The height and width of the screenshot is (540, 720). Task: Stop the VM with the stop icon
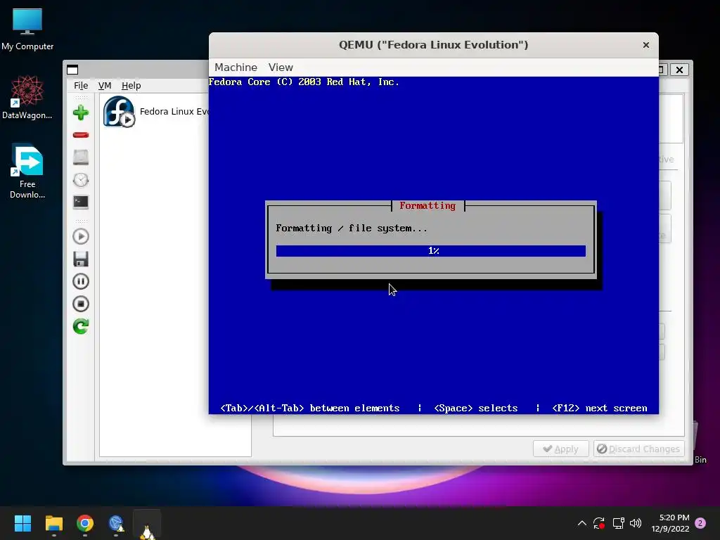click(81, 304)
